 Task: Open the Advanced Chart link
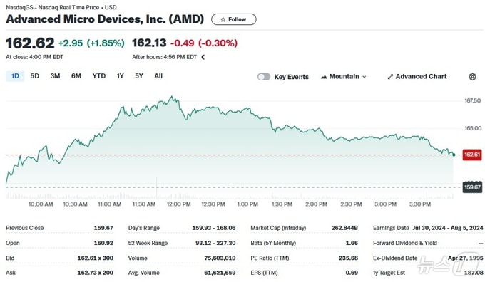point(417,77)
